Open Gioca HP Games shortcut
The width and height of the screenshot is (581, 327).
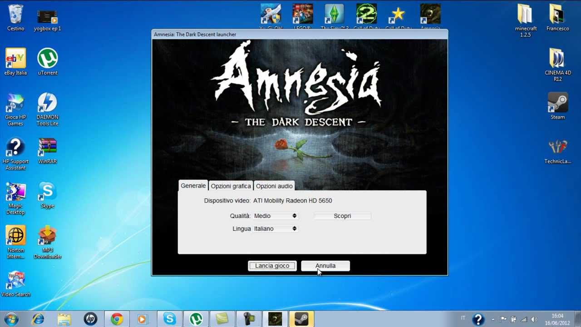pos(15,110)
